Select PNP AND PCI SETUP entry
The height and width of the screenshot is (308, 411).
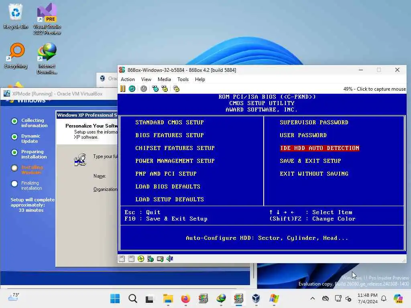166,174
